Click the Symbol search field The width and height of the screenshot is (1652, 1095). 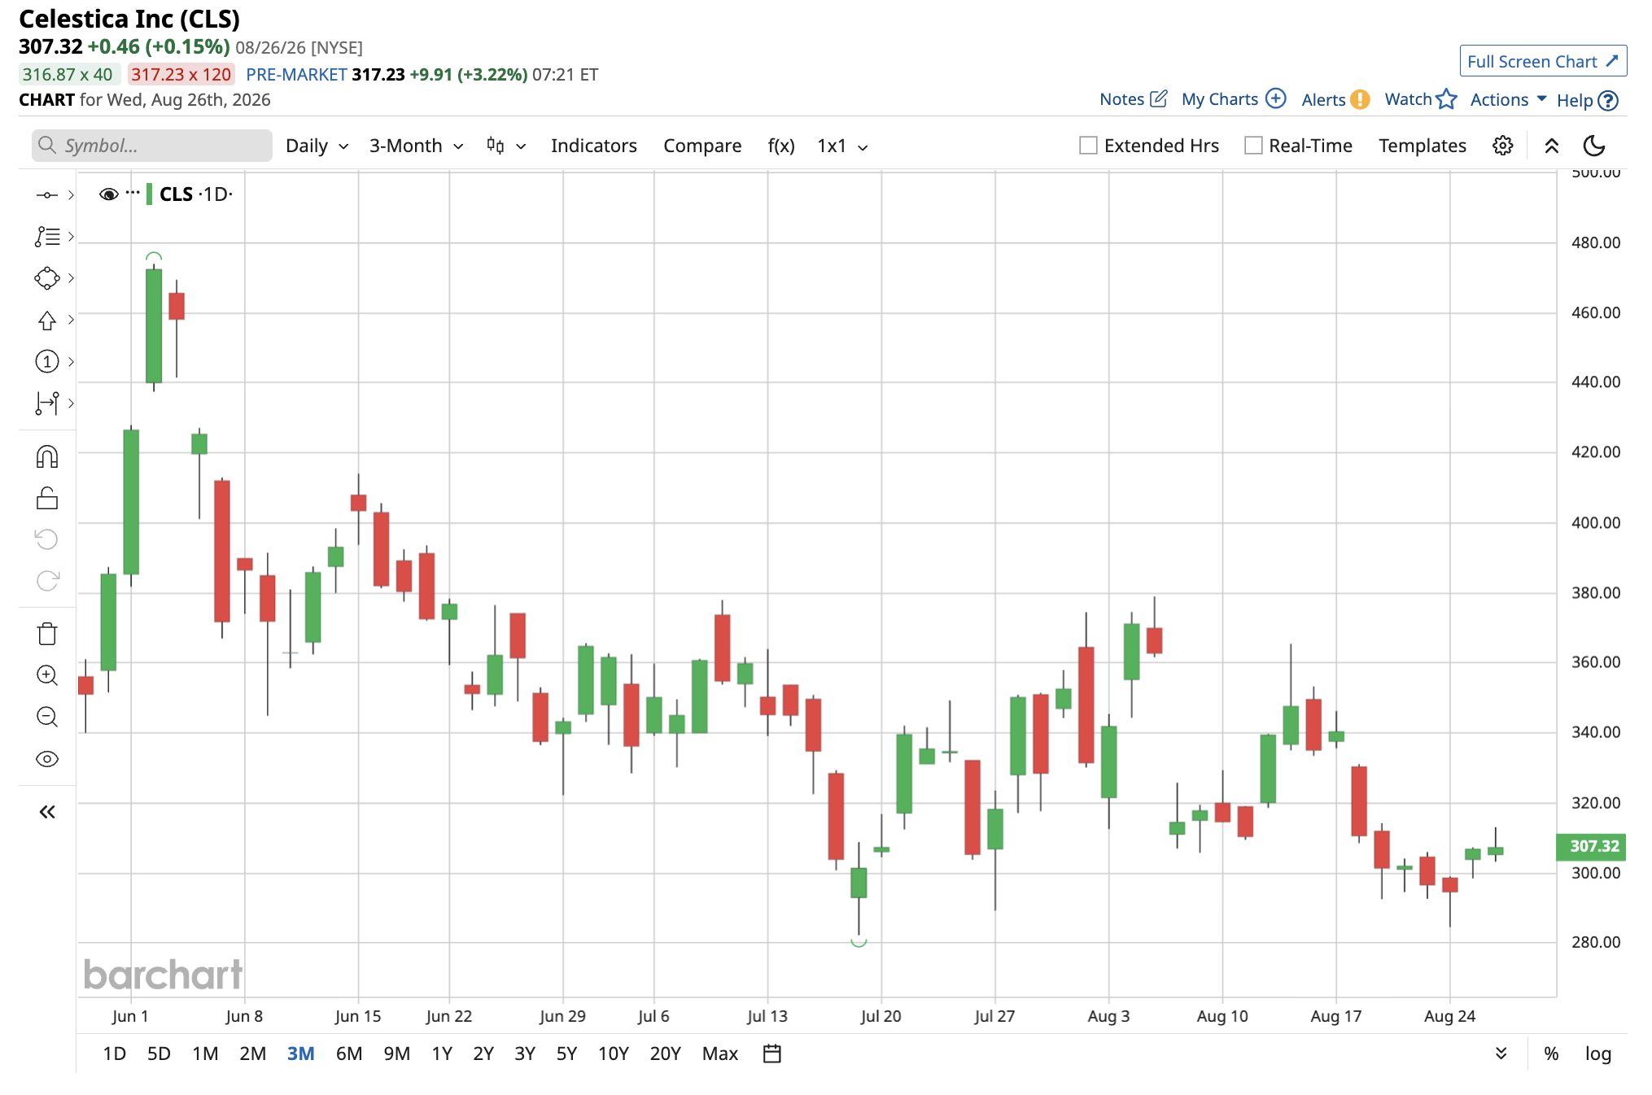tap(152, 146)
